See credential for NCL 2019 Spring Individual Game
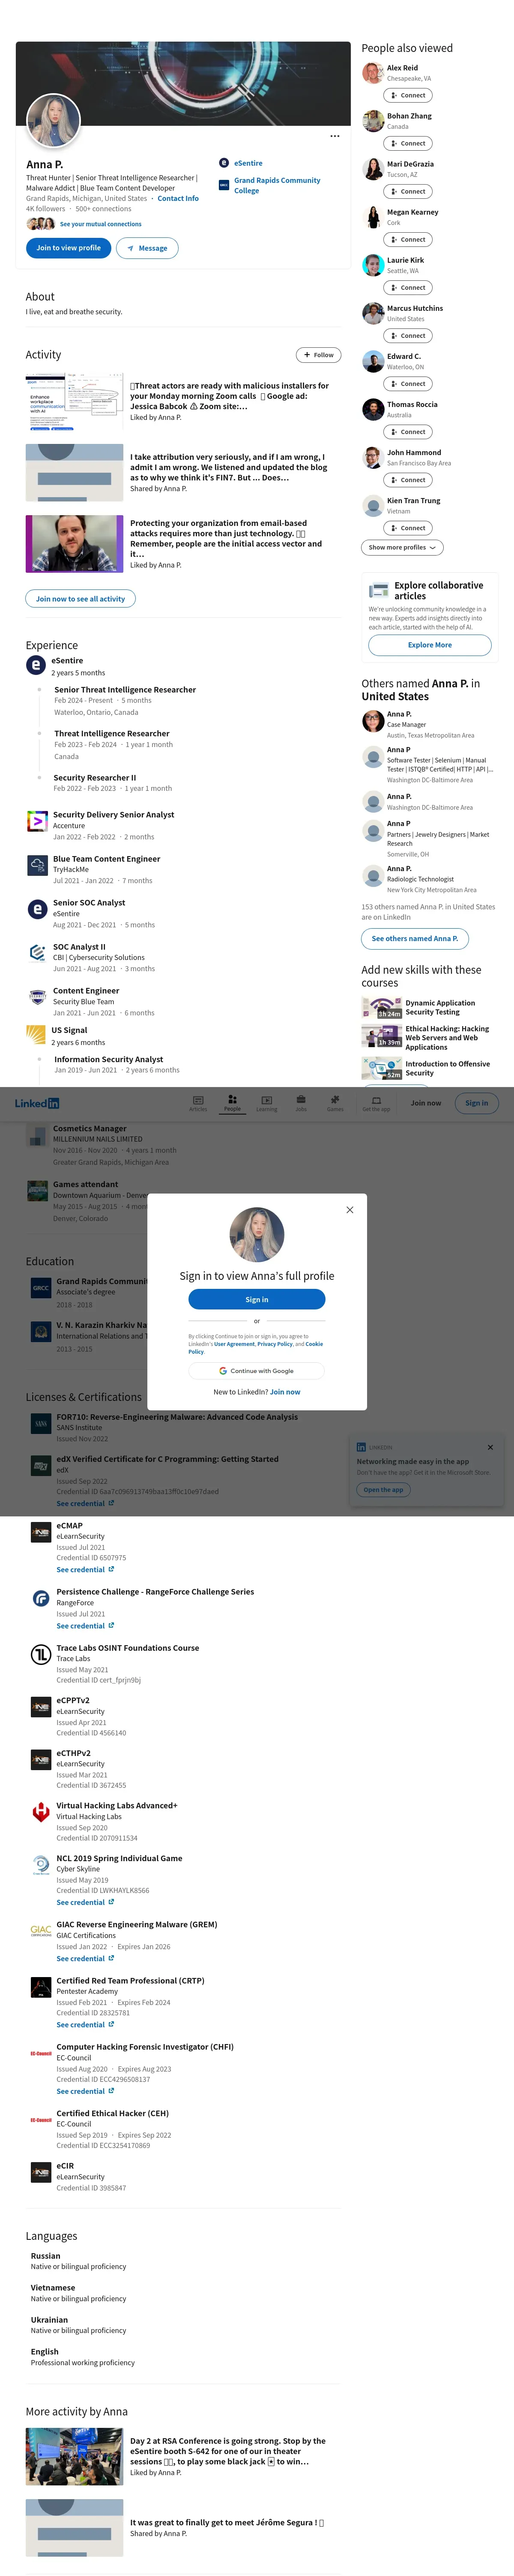Image resolution: width=514 pixels, height=2576 pixels. coord(85,1902)
